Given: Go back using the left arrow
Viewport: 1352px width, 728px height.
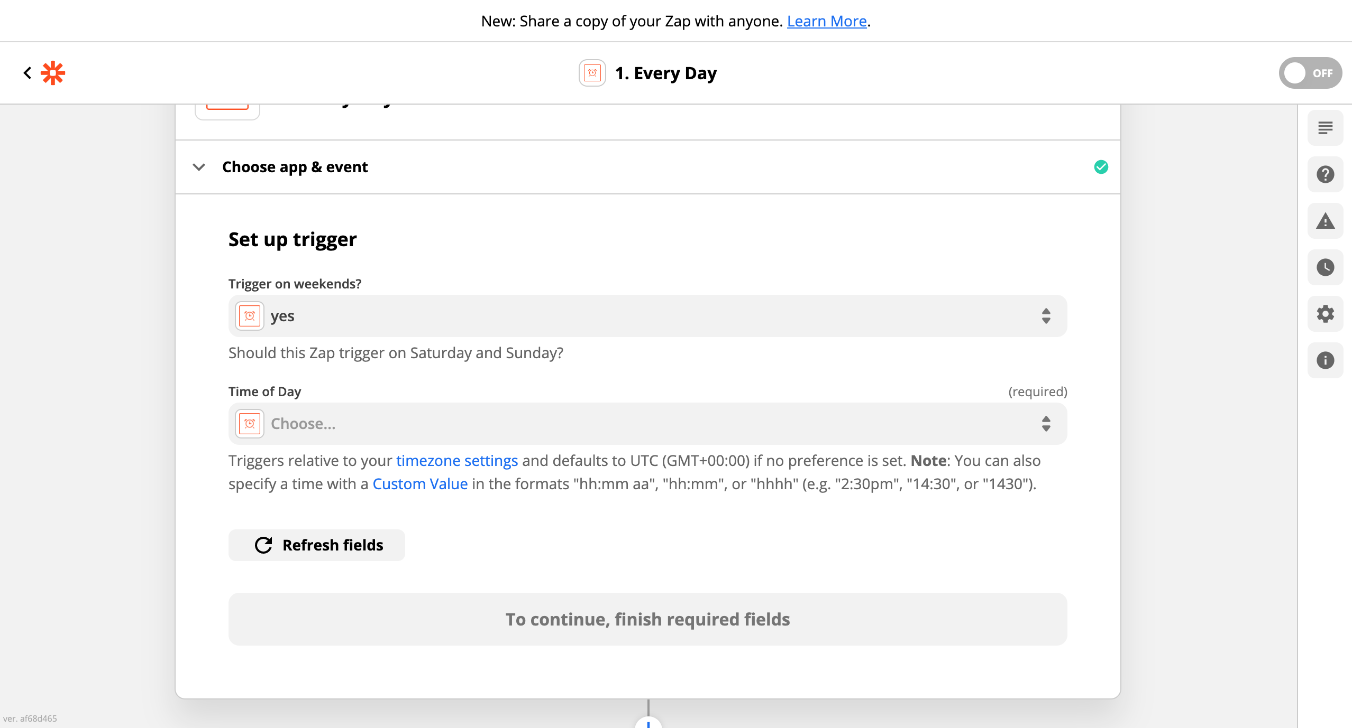Looking at the screenshot, I should pyautogui.click(x=28, y=73).
